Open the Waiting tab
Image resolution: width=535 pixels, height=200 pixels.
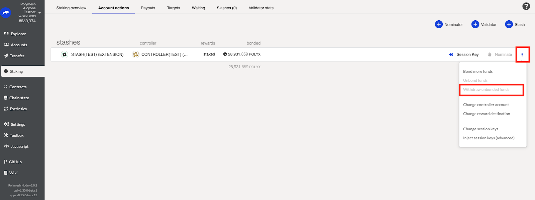198,8
